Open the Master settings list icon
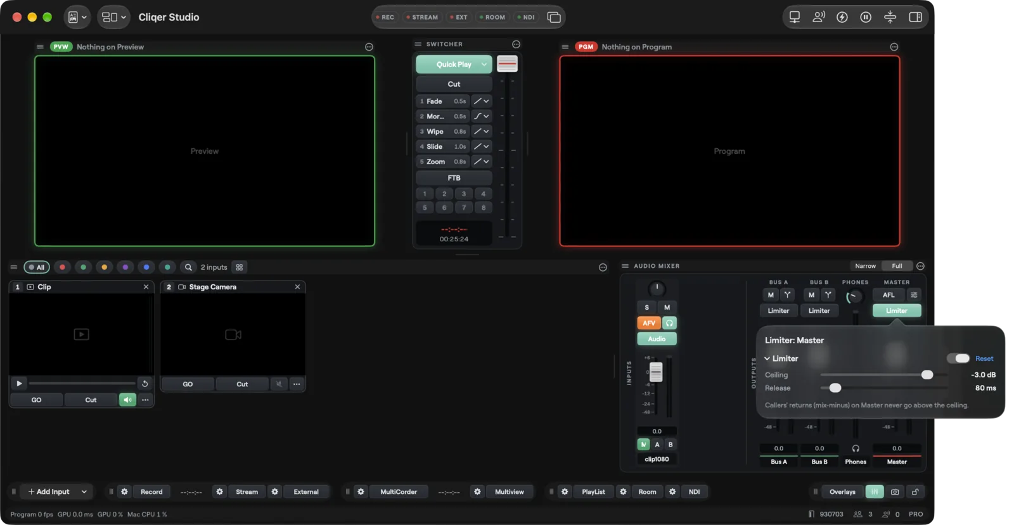The width and height of the screenshot is (1014, 525). (914, 295)
